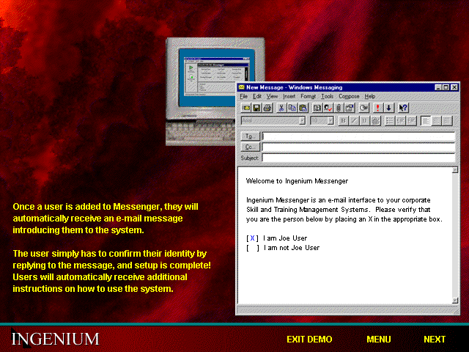Set low importance with down arrow icon
Image resolution: width=469 pixels, height=352 pixels.
click(x=389, y=108)
